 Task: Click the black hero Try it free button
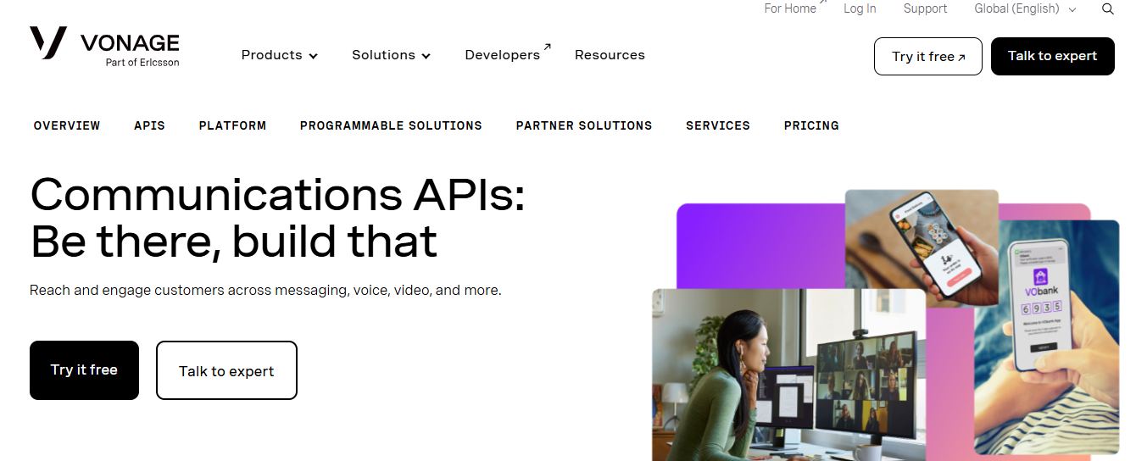coord(84,370)
